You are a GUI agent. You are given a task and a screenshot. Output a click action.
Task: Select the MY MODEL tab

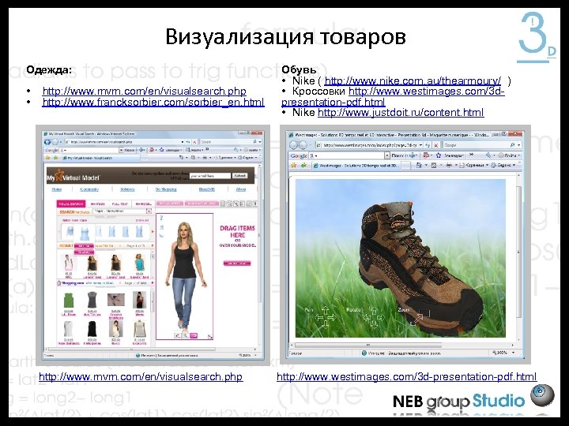pos(143,204)
